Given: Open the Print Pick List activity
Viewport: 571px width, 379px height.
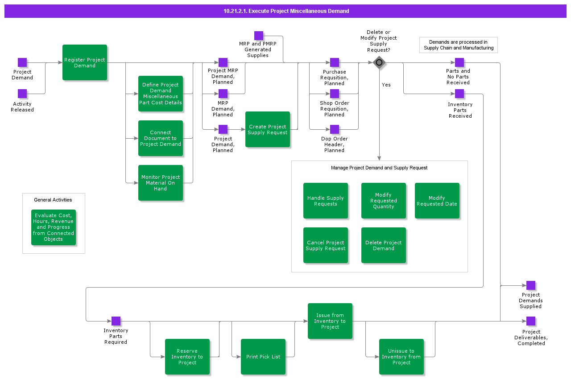Looking at the screenshot, I should [x=263, y=357].
